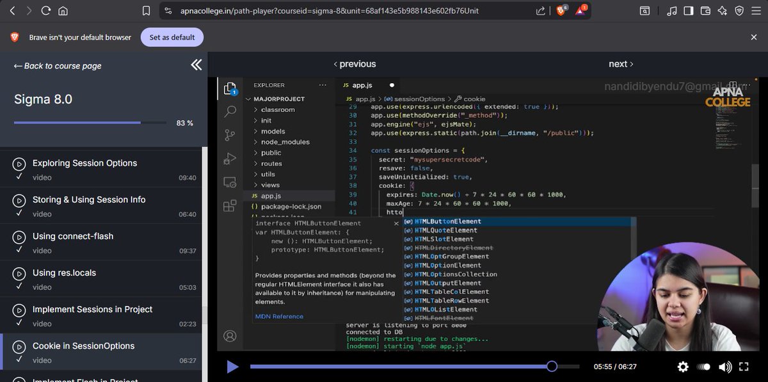
Task: Dismiss the default browser notification bar
Action: coord(754,37)
